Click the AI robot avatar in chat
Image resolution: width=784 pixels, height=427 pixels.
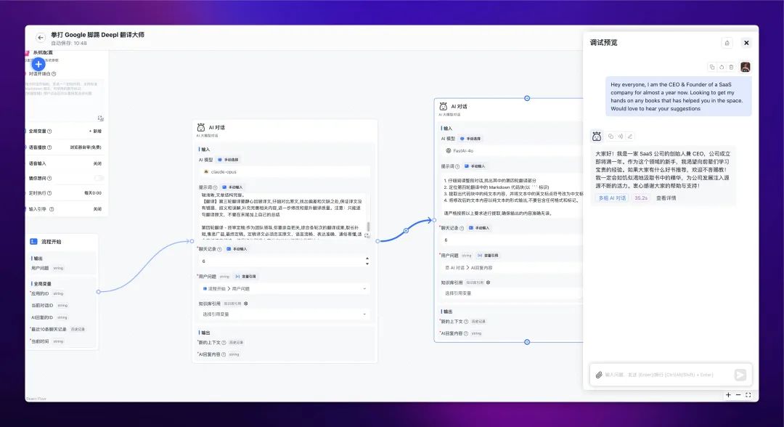coord(597,136)
